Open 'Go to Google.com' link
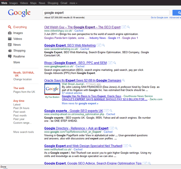181x169 pixels. 159,17
